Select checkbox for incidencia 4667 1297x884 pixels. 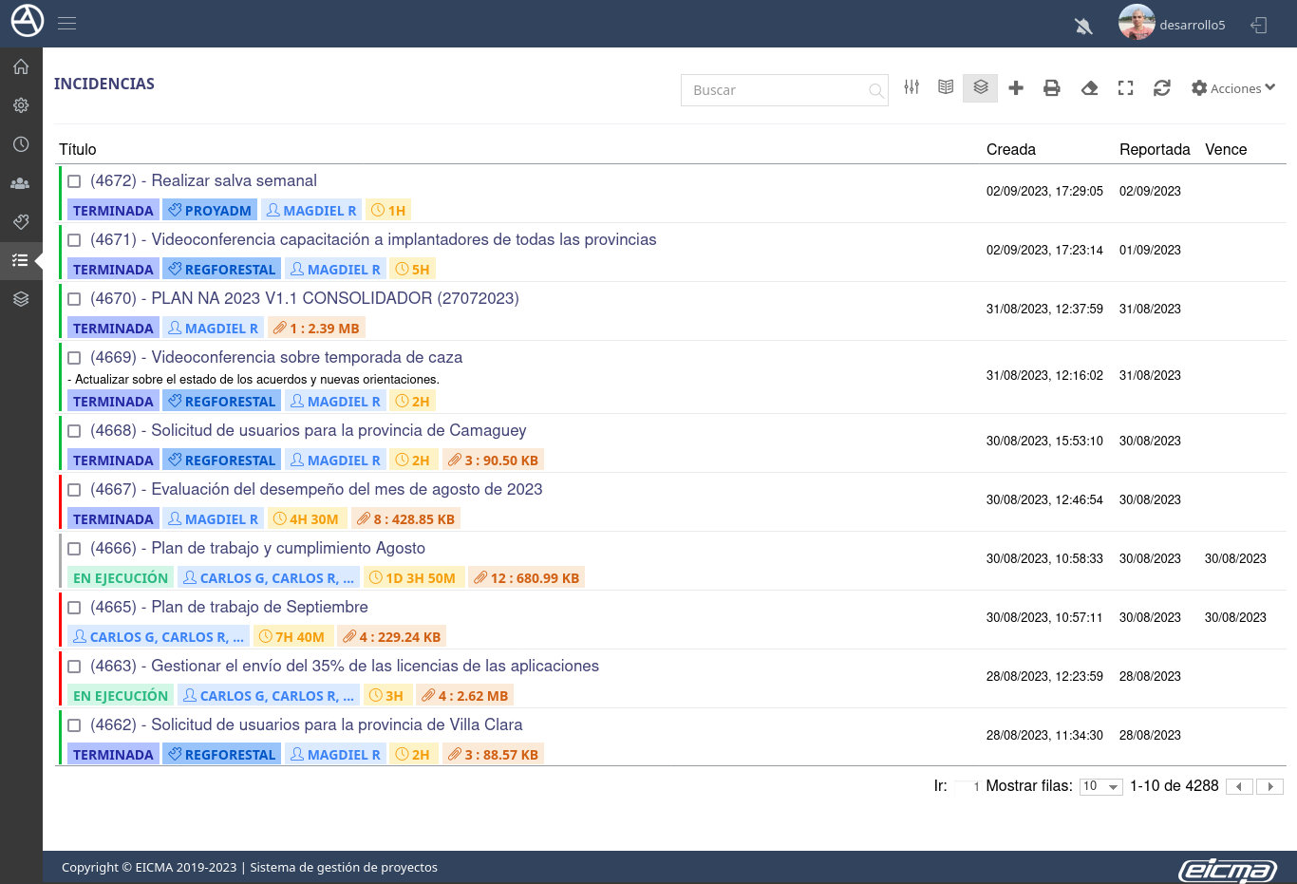pyautogui.click(x=74, y=490)
